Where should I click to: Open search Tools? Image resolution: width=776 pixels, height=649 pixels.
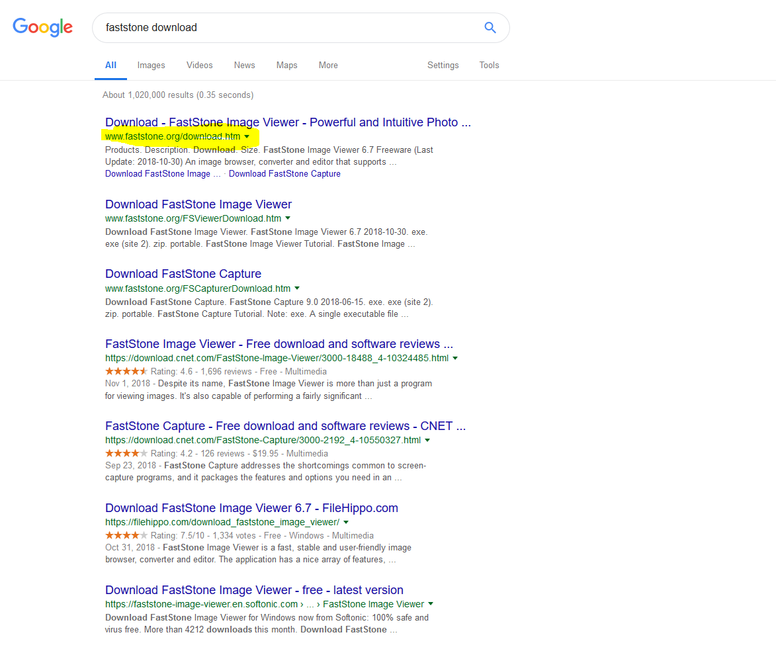coord(489,65)
